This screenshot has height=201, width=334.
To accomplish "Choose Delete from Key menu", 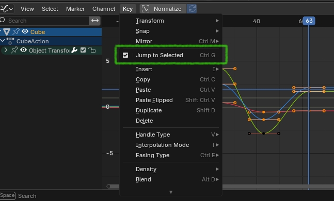I will click(x=171, y=121).
